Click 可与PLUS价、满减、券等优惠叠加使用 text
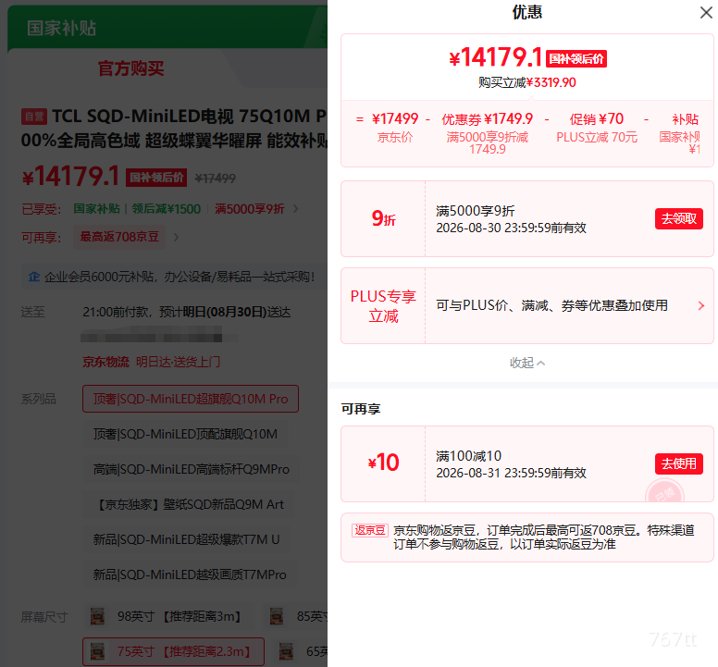Screen dimensions: 718x667 click(x=551, y=305)
